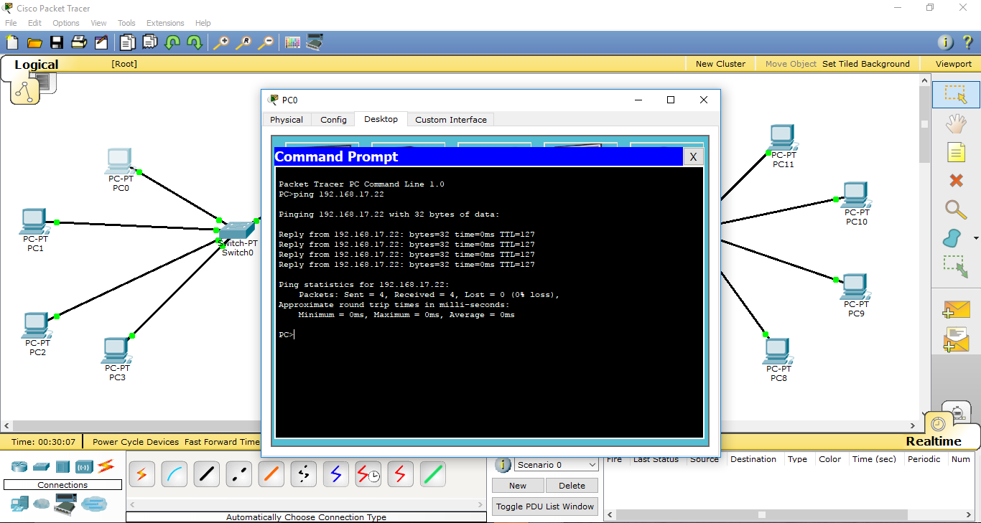981x523 pixels.
Task: Pick the Add Simple PDU envelope tool
Action: 956,310
